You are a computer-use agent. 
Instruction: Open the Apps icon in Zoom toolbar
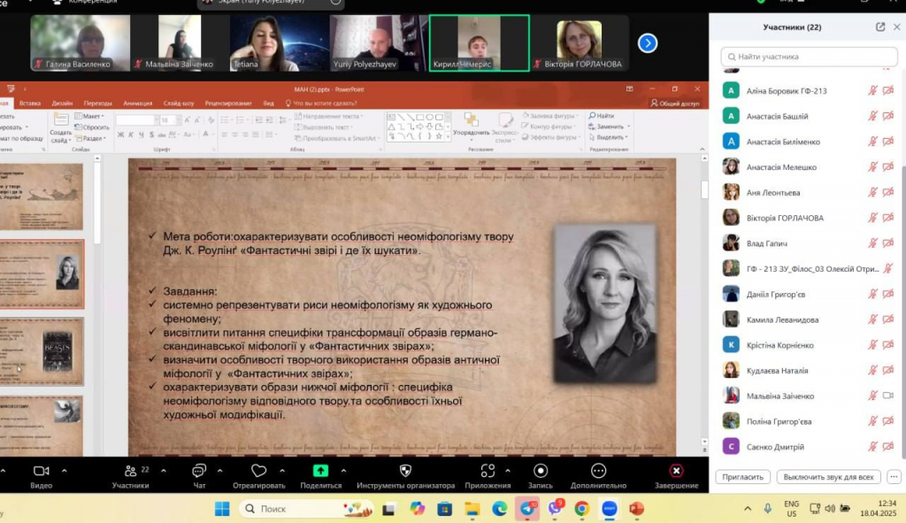488,471
